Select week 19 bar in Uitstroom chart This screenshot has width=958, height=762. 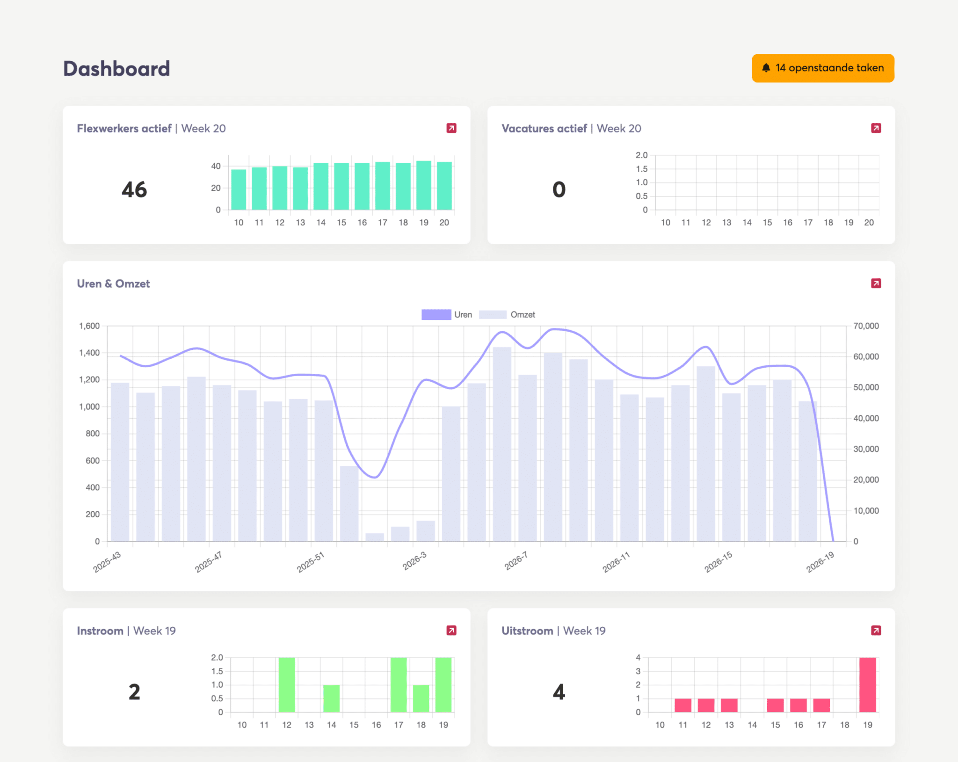coord(867,685)
